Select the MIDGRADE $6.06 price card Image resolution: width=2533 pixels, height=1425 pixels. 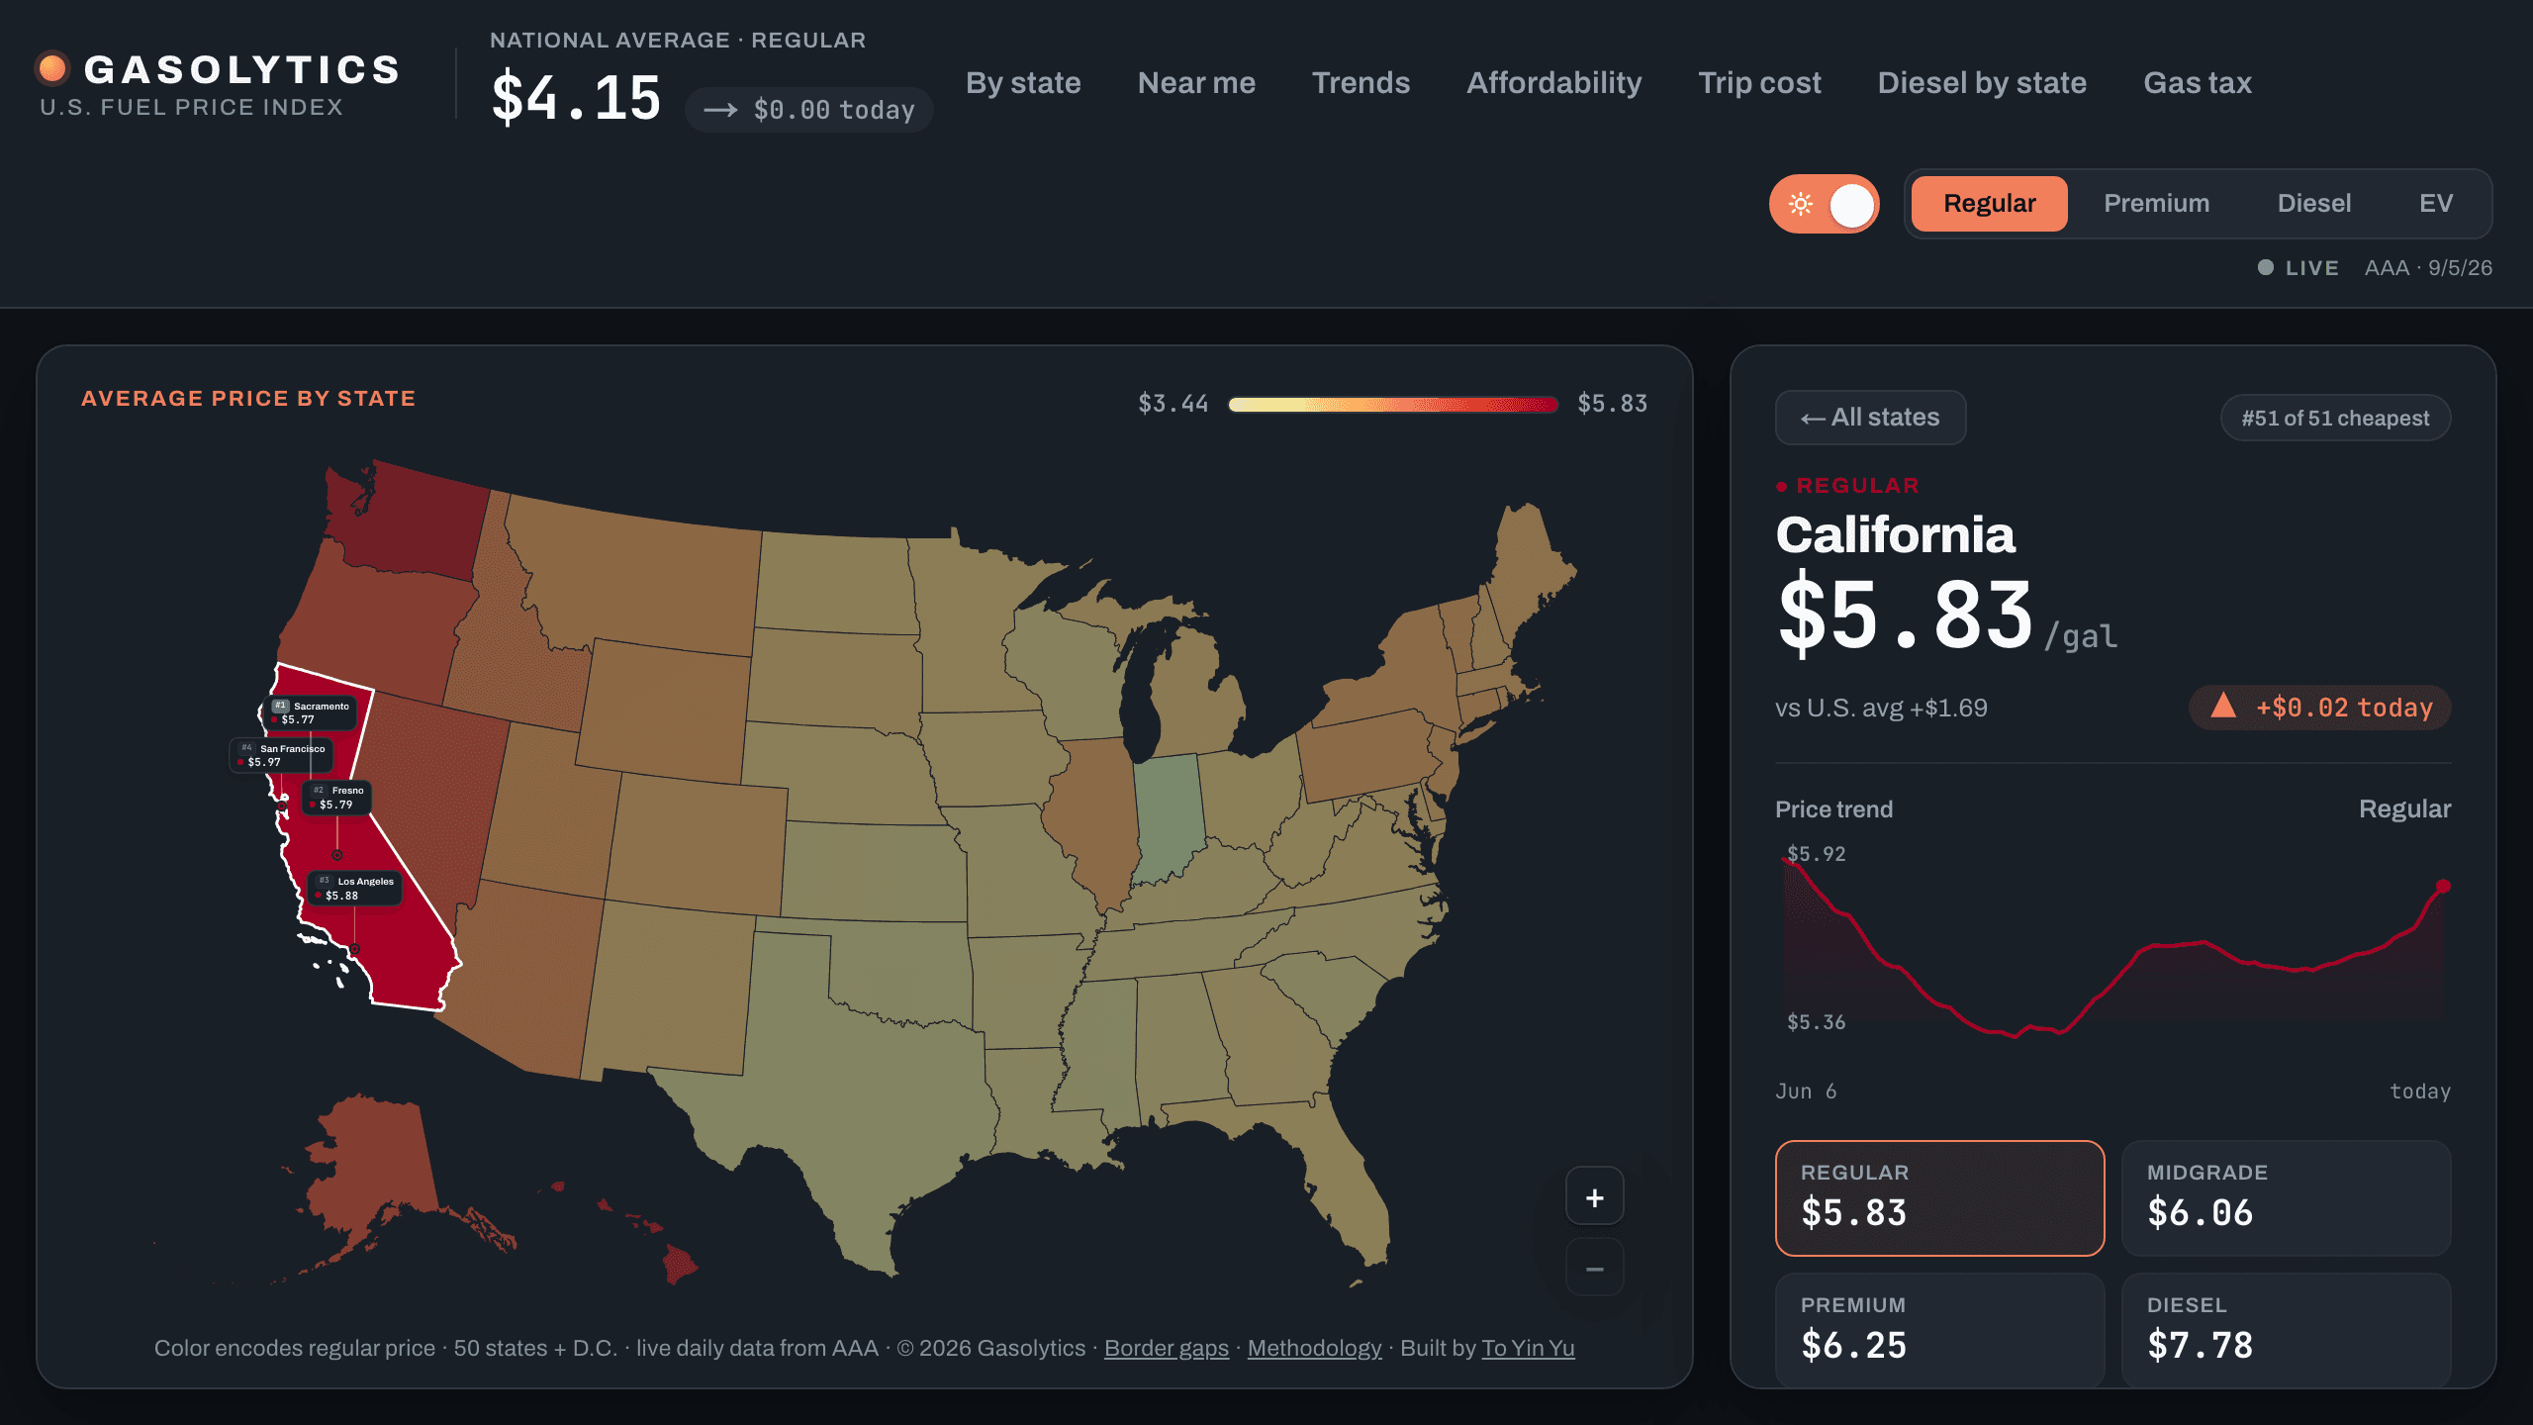pyautogui.click(x=2286, y=1197)
